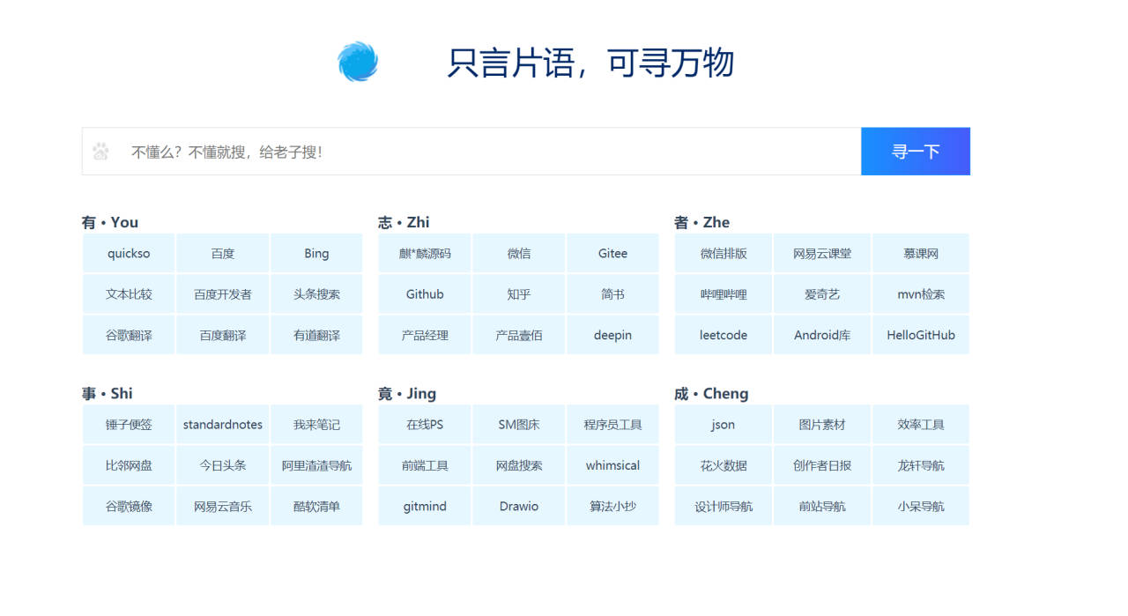Click the Baidu paw icon in search box
This screenshot has width=1128, height=616.
(100, 152)
